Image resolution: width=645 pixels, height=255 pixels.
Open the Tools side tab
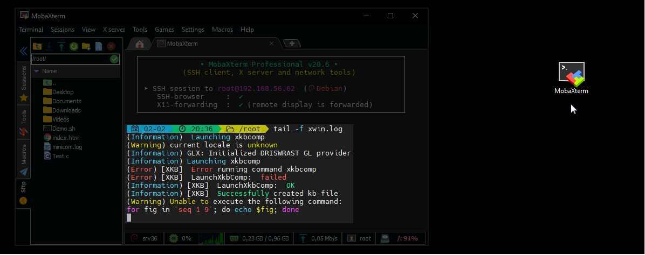point(23,123)
